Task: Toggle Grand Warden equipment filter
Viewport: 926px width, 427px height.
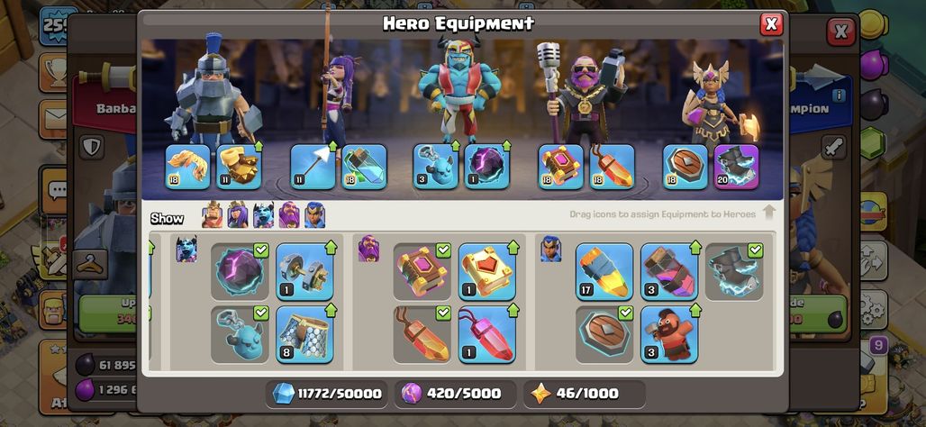Action: coord(289,215)
